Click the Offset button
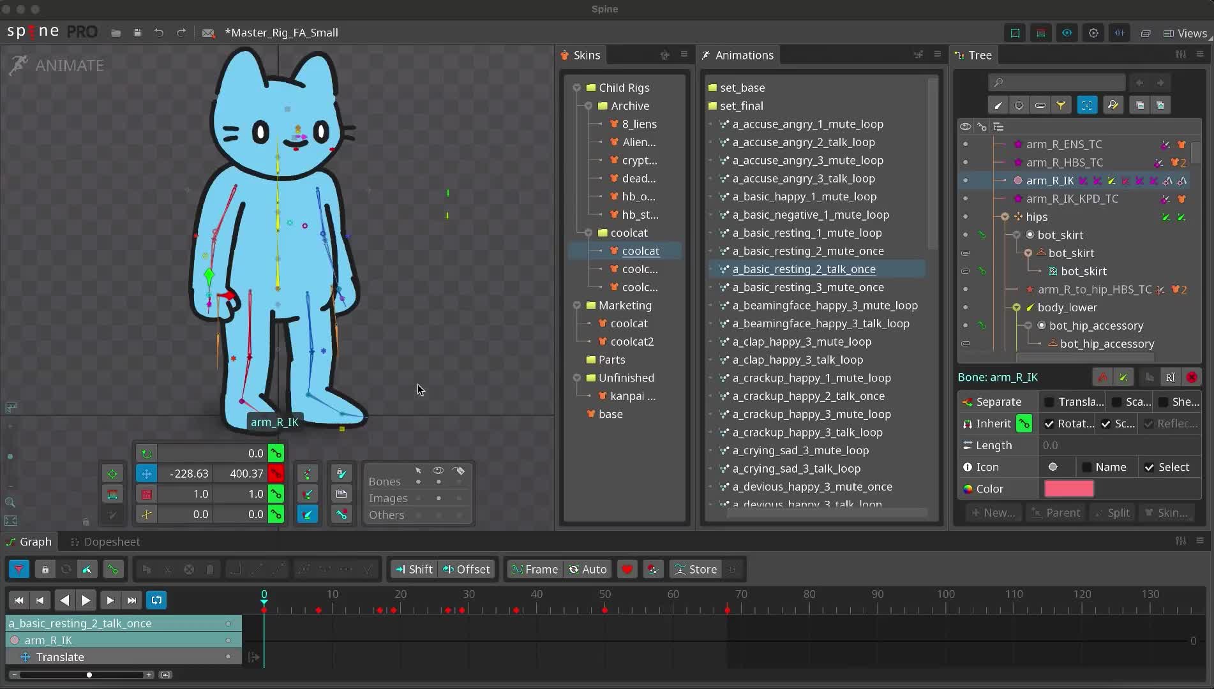The width and height of the screenshot is (1214, 689). [x=466, y=569]
